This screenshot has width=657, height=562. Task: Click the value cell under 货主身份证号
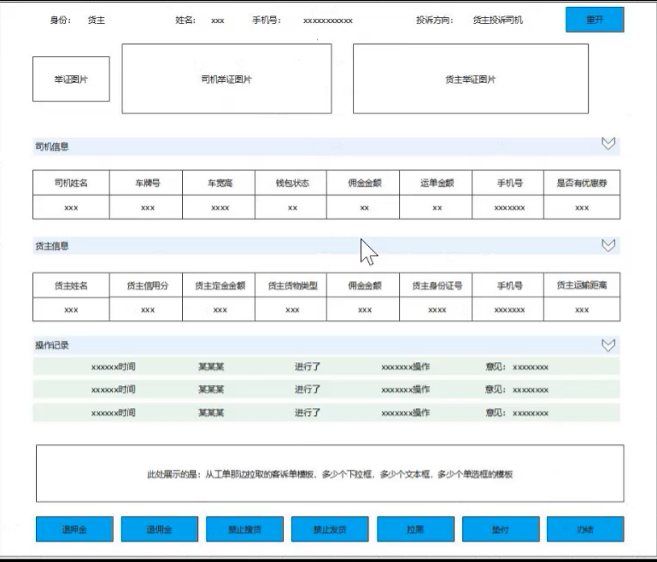coord(436,309)
